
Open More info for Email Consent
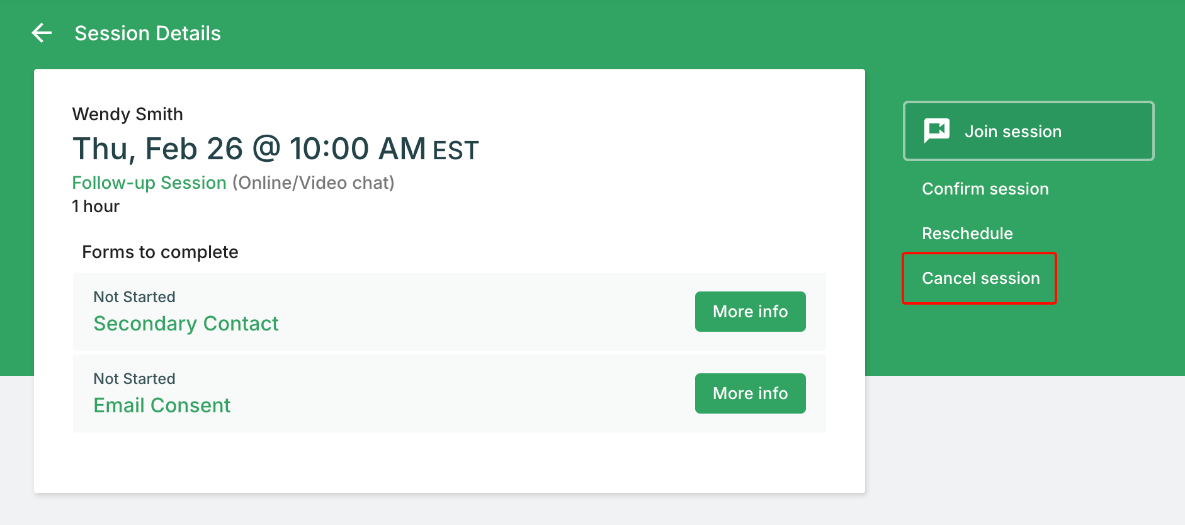[x=750, y=393]
